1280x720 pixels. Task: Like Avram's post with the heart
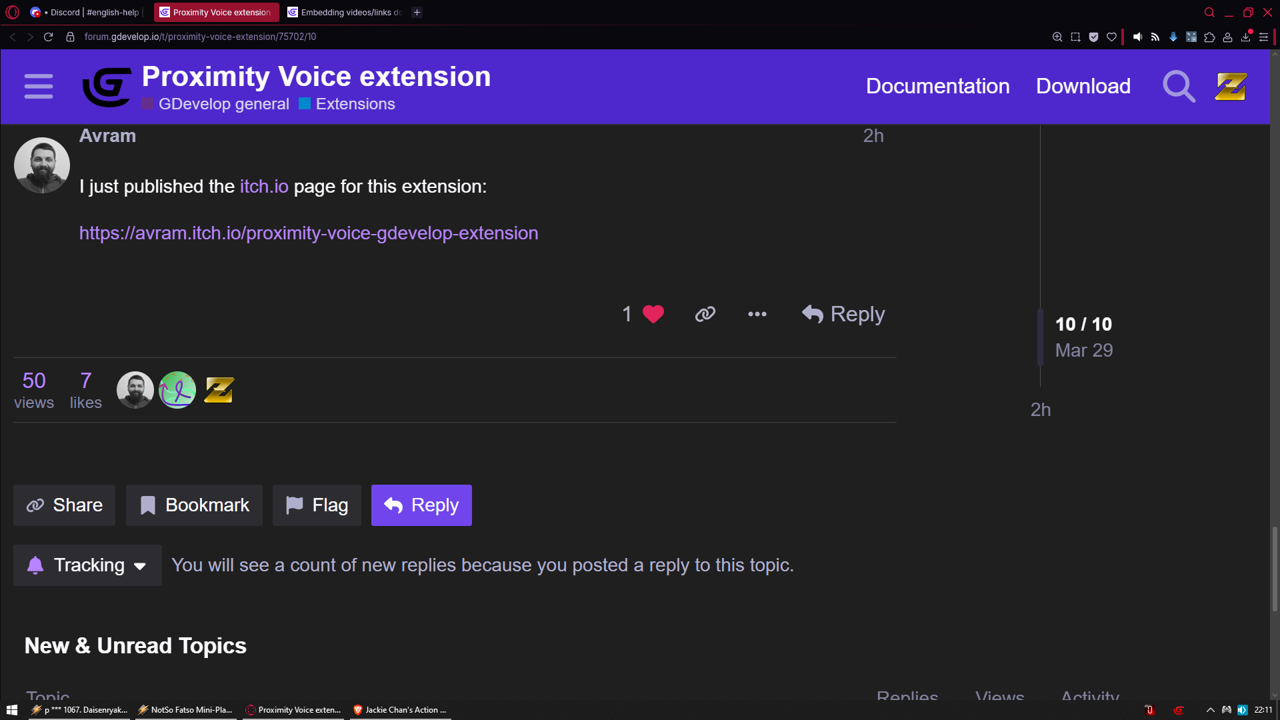(653, 314)
